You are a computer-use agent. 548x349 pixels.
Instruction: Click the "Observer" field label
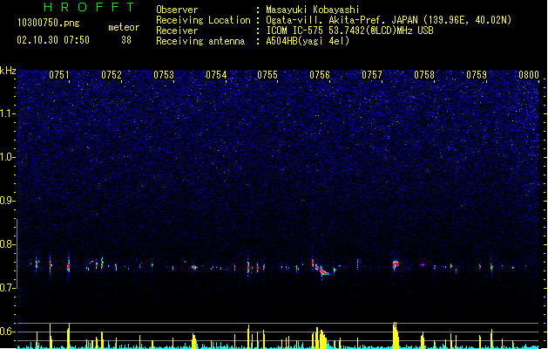coord(177,10)
